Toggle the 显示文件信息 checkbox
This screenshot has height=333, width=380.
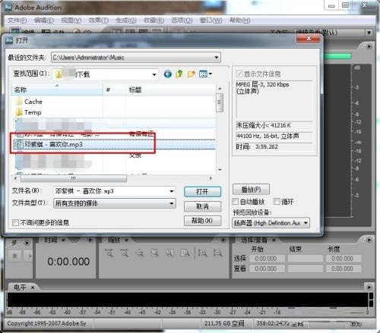click(239, 74)
